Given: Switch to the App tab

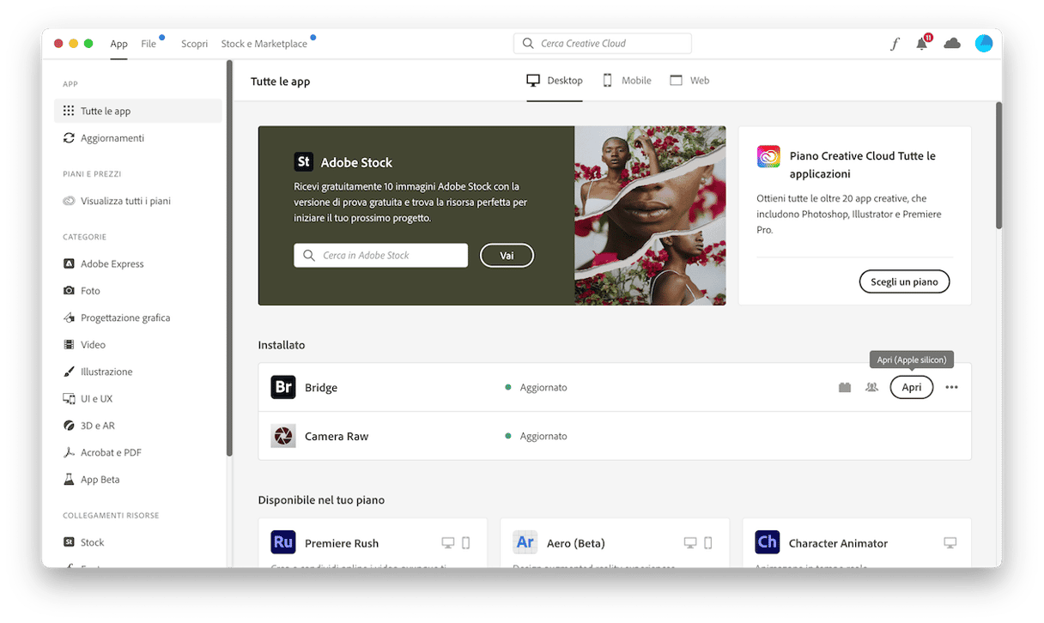Looking at the screenshot, I should point(118,44).
